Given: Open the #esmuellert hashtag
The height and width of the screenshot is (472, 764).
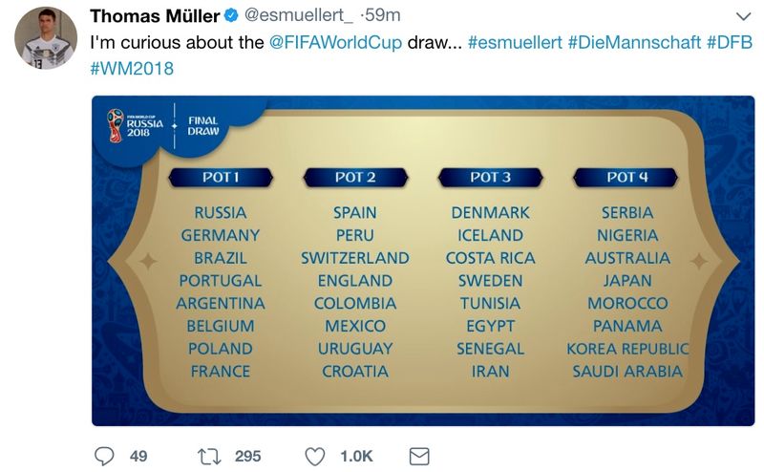Looking at the screenshot, I should click(x=515, y=42).
